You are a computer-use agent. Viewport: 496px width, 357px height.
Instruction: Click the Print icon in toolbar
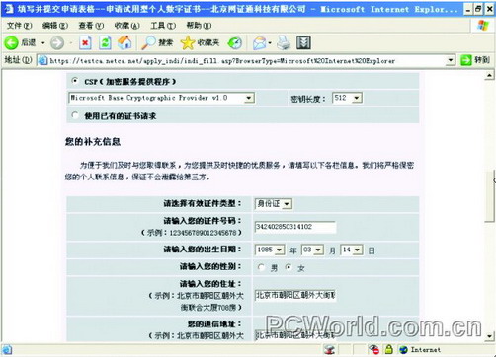[284, 43]
